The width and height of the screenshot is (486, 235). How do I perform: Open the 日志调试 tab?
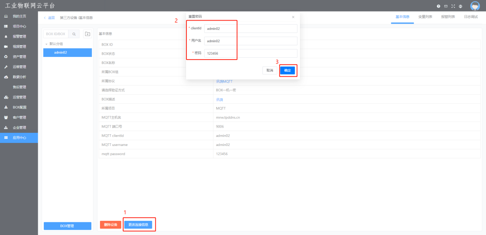471,17
